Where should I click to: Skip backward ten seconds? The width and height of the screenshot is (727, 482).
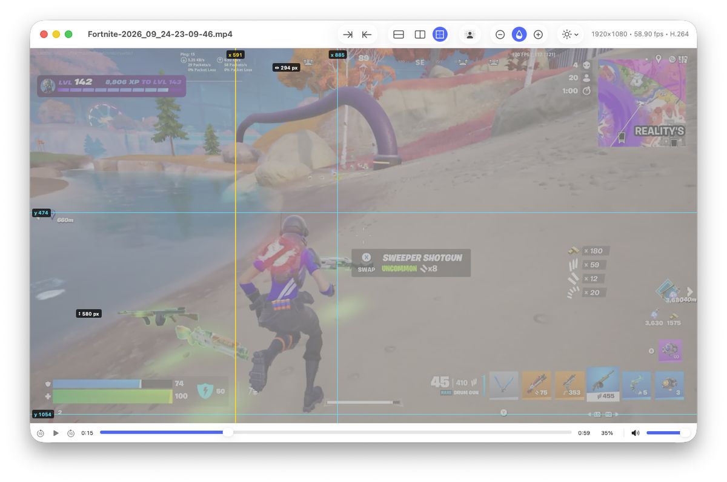coord(41,433)
